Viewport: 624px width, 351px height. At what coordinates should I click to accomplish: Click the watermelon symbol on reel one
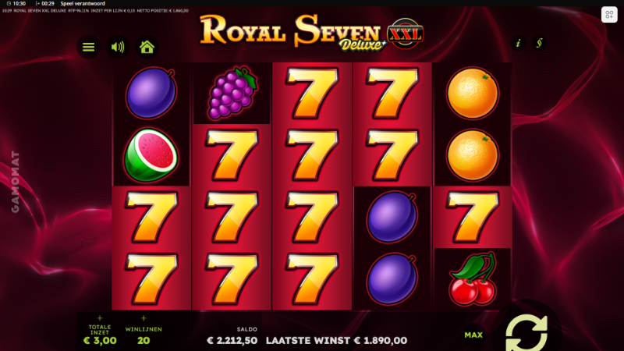tap(151, 155)
